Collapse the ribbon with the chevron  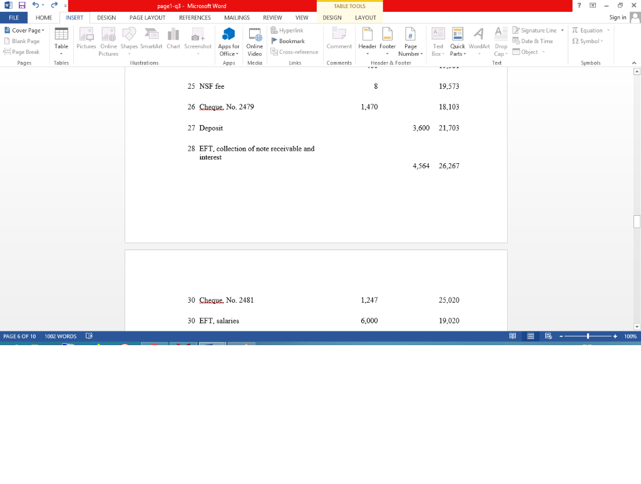click(634, 63)
